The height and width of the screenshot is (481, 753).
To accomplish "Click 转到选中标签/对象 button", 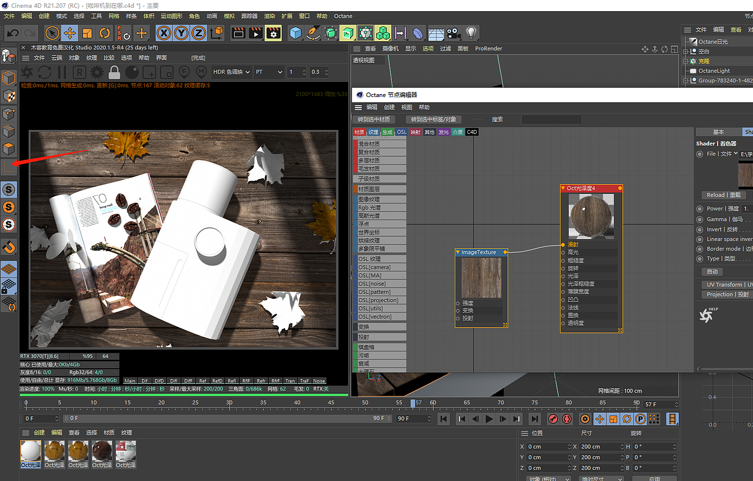I will coord(434,119).
